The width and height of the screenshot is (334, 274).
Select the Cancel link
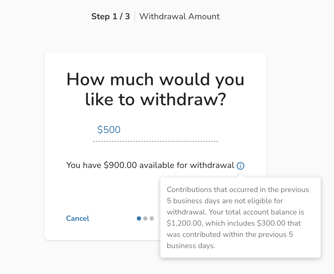click(77, 218)
